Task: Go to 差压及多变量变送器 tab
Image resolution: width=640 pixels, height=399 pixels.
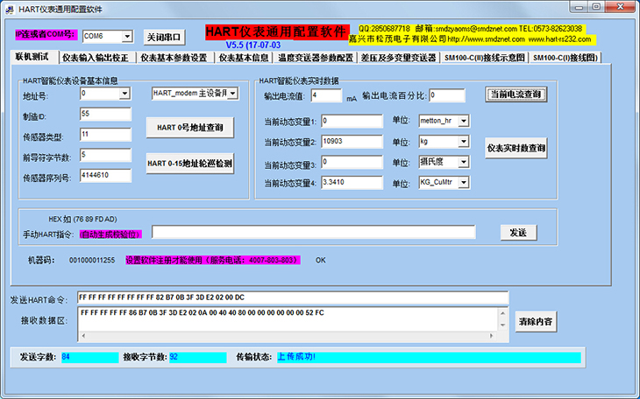Action: [398, 58]
